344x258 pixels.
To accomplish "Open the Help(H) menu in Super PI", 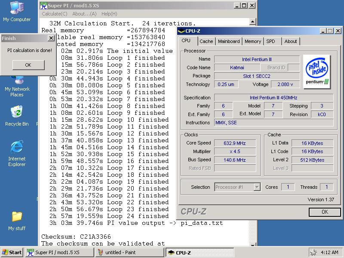I will [109, 14].
